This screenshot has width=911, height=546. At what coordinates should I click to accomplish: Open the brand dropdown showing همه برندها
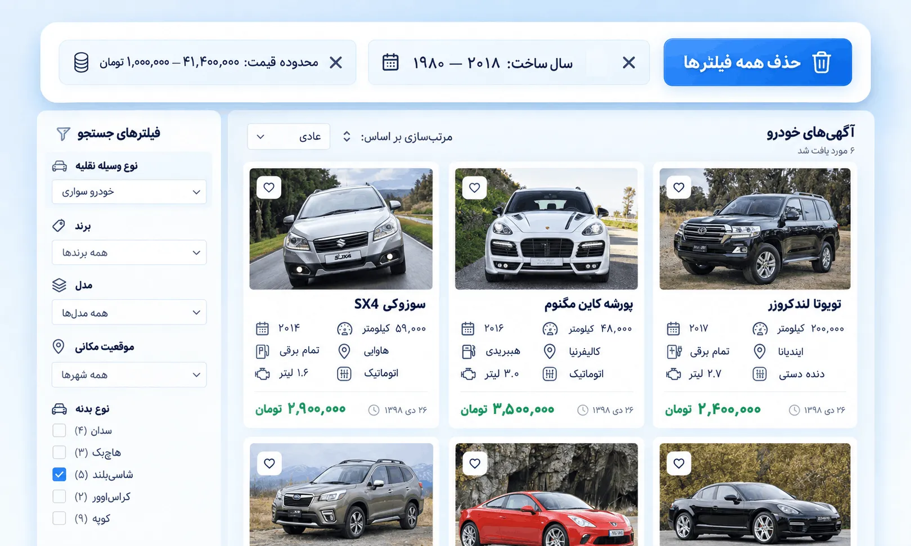pyautogui.click(x=129, y=252)
